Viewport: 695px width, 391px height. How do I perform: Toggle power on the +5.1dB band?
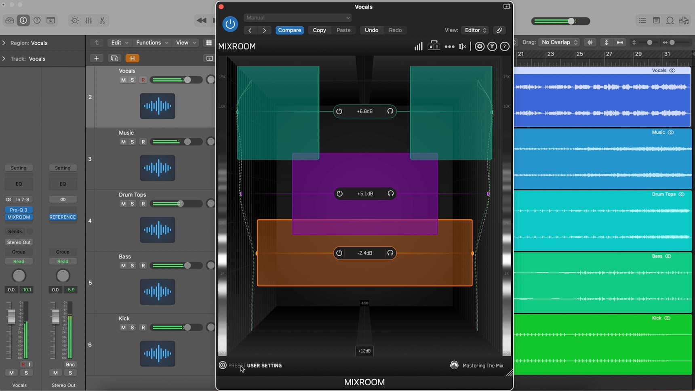point(340,194)
